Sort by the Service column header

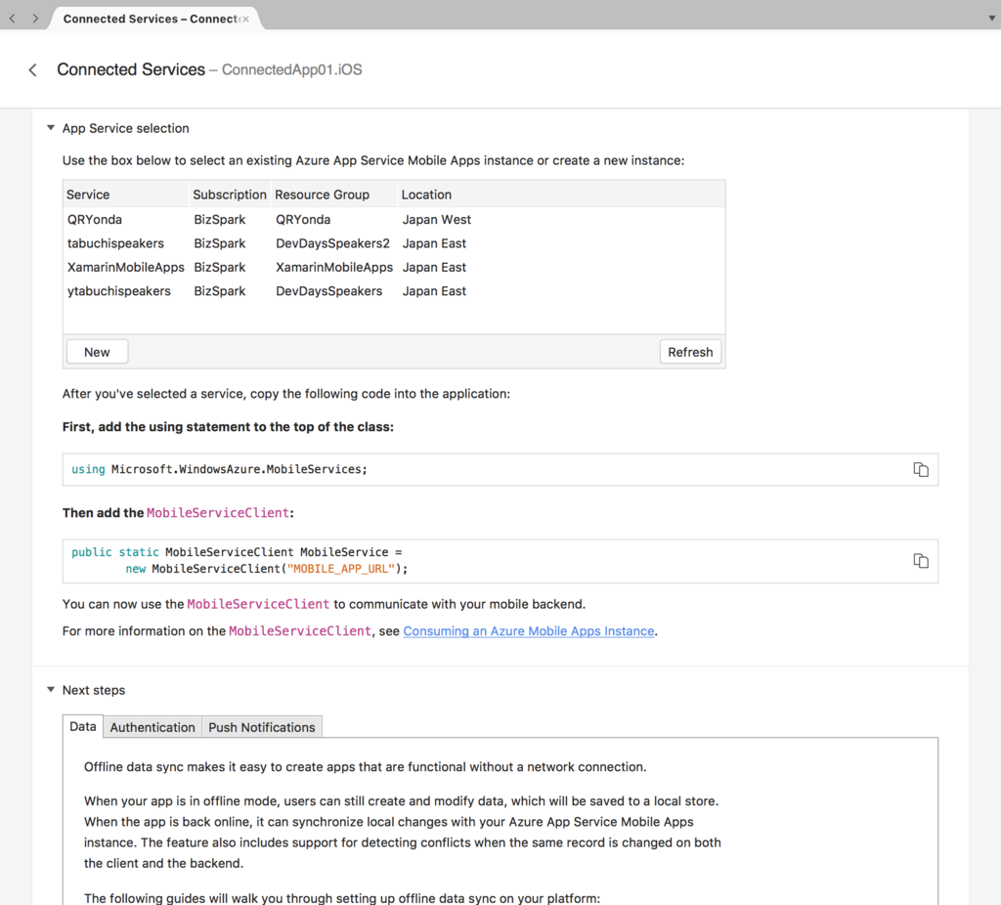click(126, 194)
